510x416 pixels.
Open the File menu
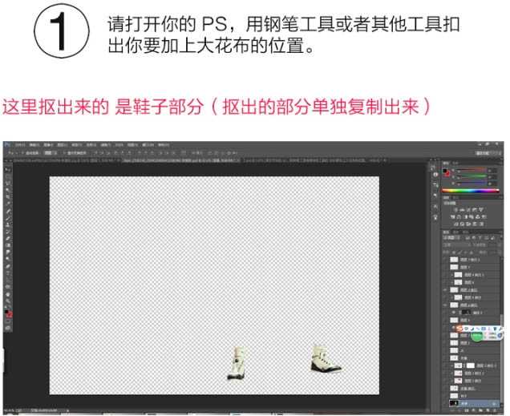(x=20, y=144)
